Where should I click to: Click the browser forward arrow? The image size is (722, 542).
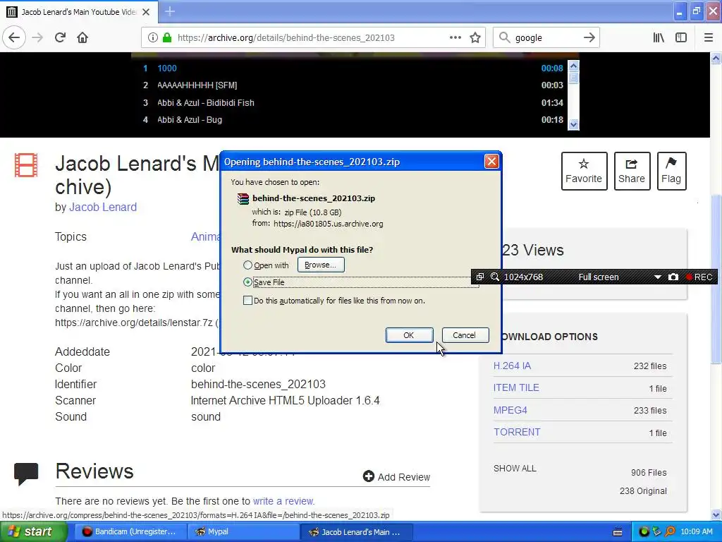point(38,37)
